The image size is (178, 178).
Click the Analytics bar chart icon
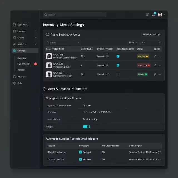(x=14, y=44)
